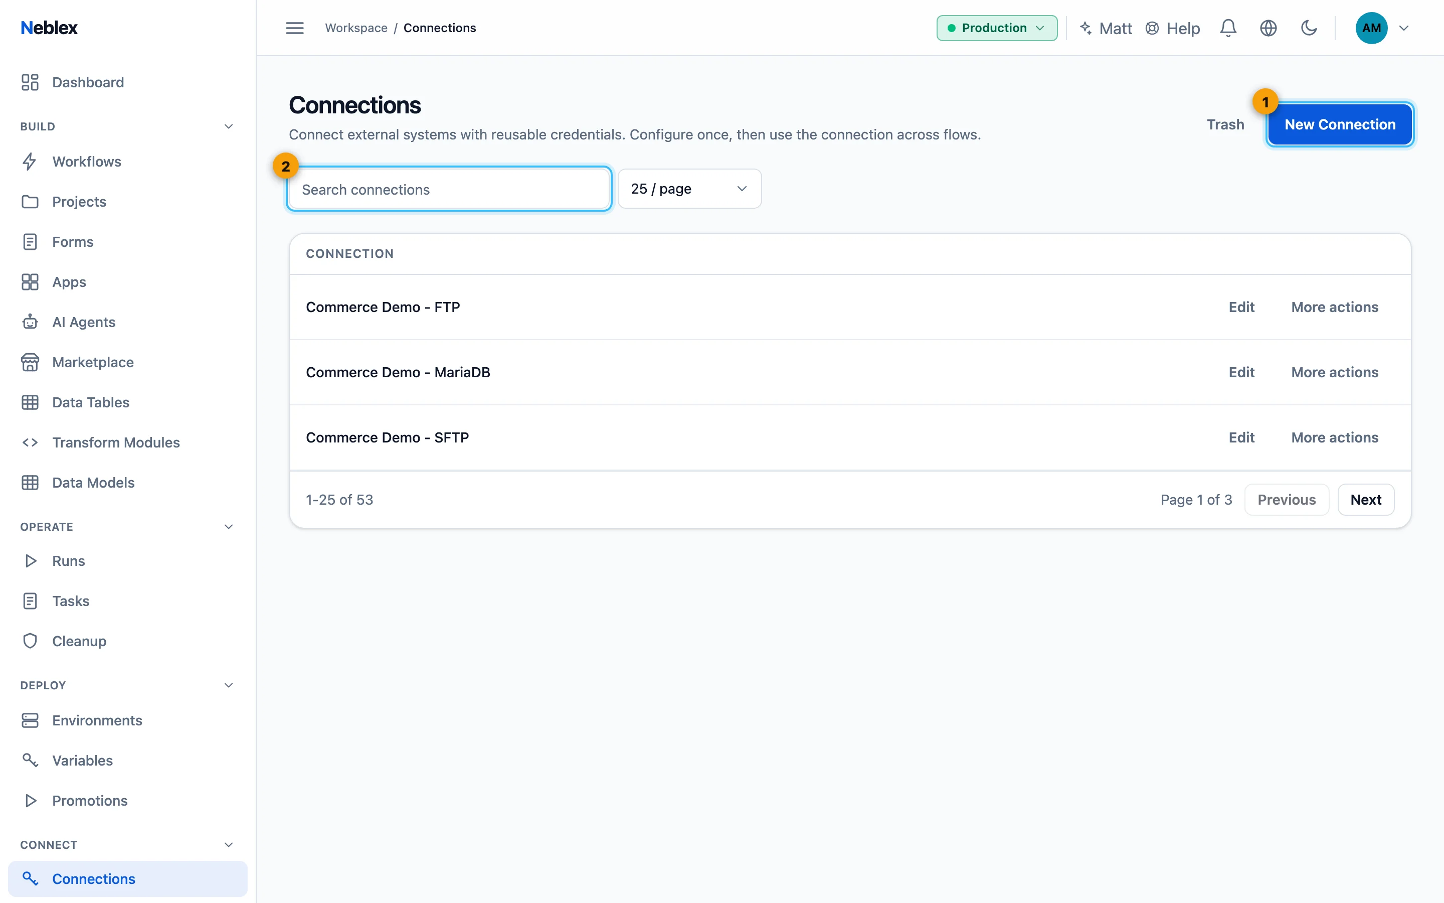Screen dimensions: 1444x903
Task: Click the Cleanup shield icon
Action: (x=30, y=641)
